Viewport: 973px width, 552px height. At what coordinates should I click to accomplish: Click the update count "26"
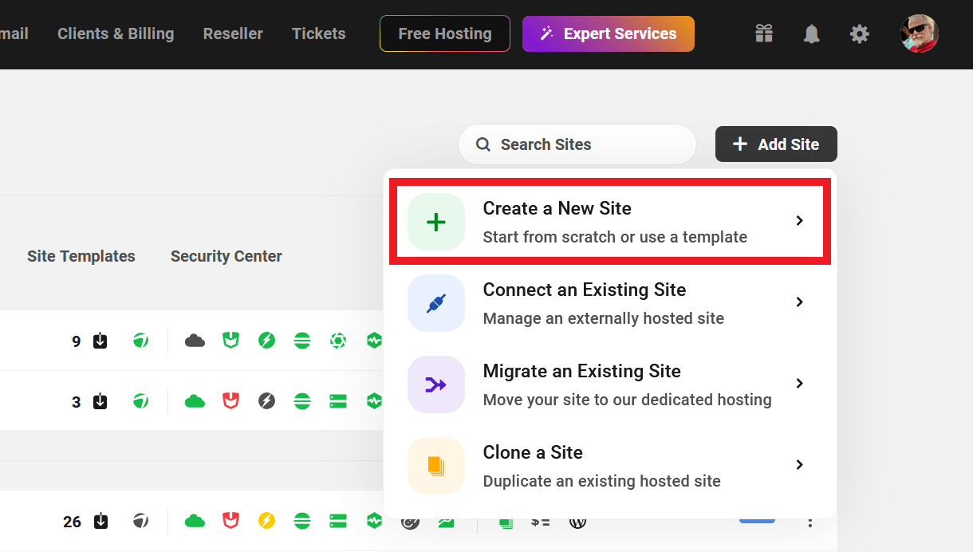coord(72,522)
